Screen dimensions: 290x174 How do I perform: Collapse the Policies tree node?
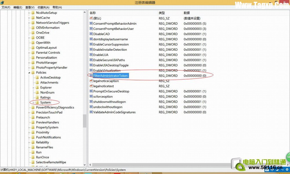(x=29, y=73)
